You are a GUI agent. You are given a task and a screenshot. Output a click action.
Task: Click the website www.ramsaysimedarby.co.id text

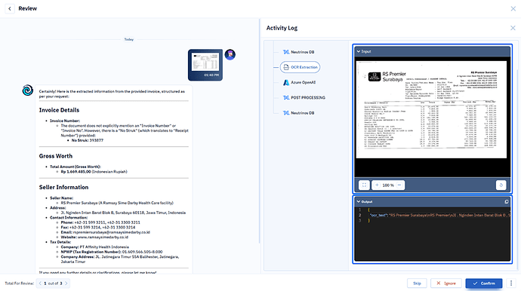103,237
